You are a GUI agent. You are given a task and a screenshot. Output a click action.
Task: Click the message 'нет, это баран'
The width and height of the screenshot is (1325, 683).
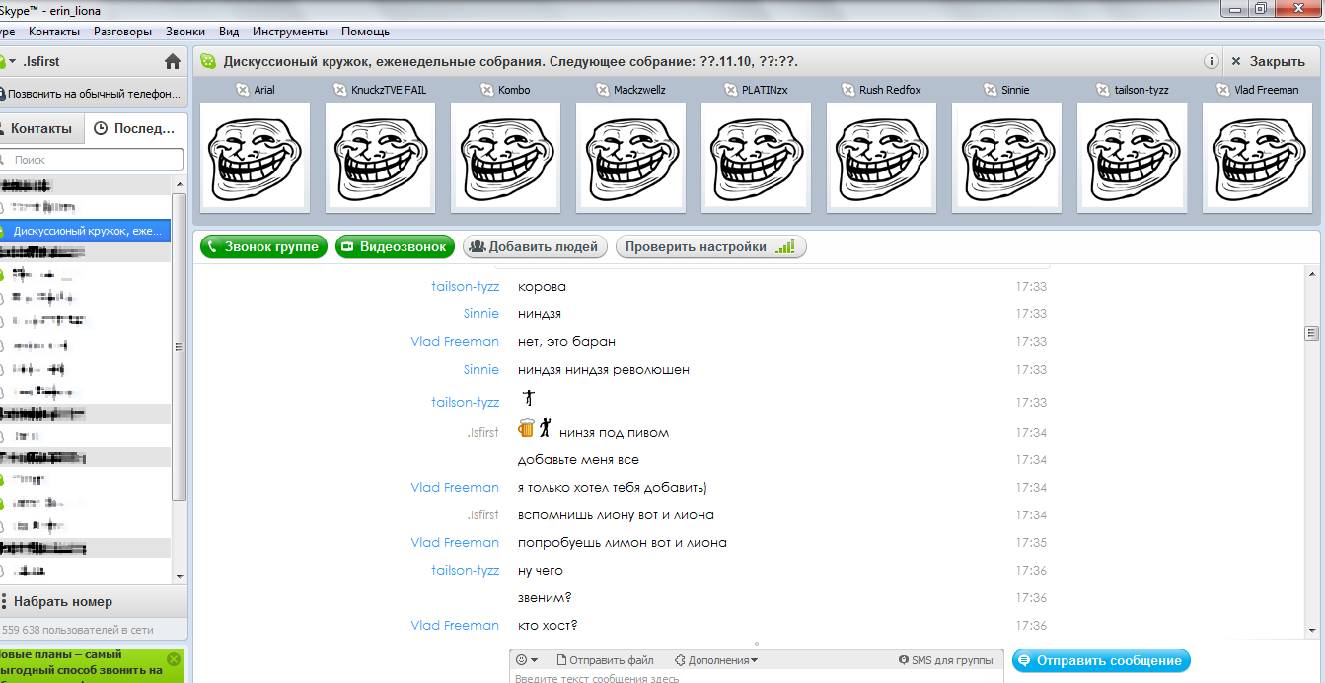tap(566, 342)
